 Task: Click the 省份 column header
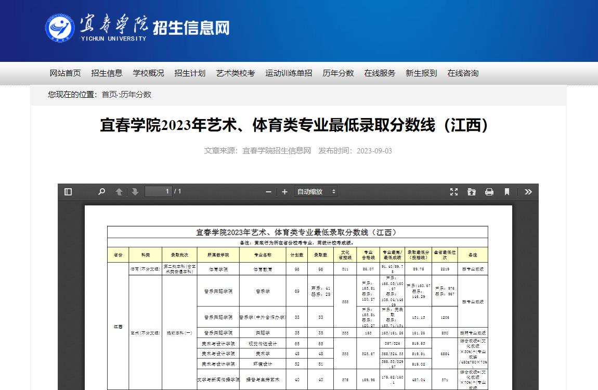[118, 255]
